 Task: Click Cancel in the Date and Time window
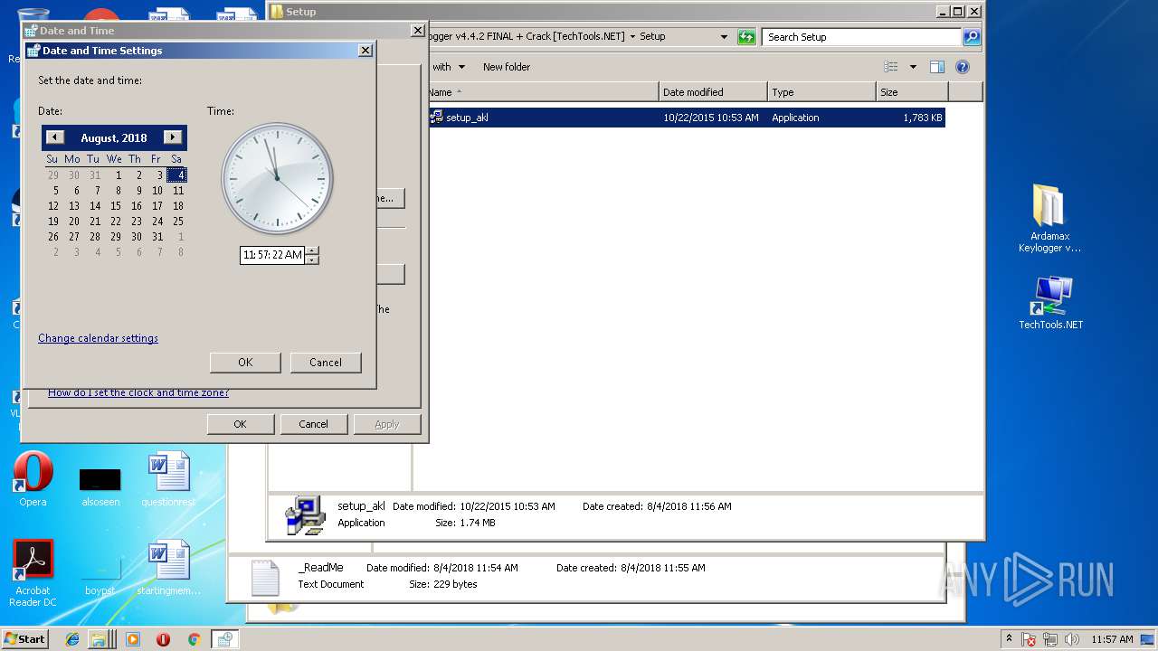tap(314, 424)
